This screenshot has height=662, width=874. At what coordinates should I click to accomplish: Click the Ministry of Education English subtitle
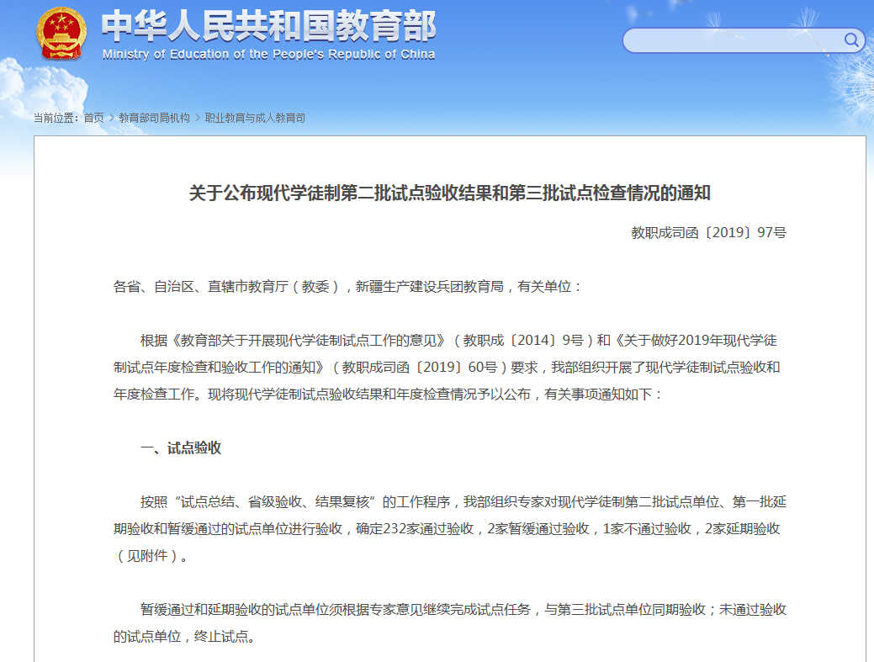(x=268, y=55)
